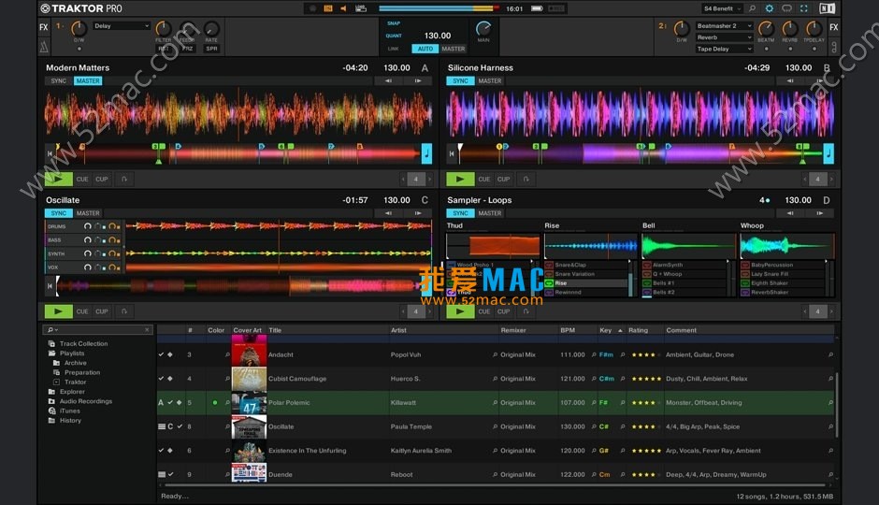
Task: Click CUP button on deck B
Action: (x=503, y=180)
